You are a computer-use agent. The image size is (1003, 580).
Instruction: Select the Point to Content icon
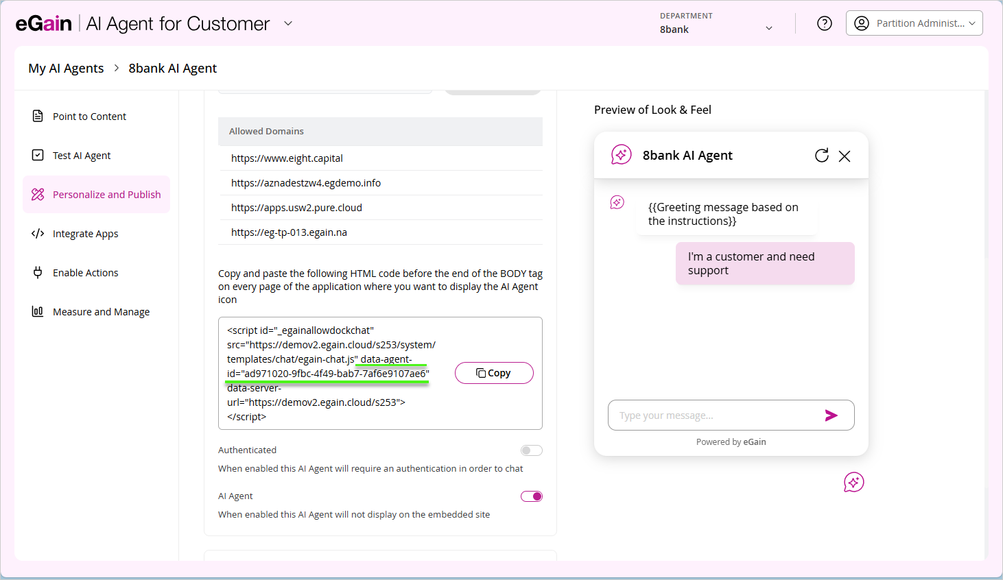pyautogui.click(x=38, y=116)
